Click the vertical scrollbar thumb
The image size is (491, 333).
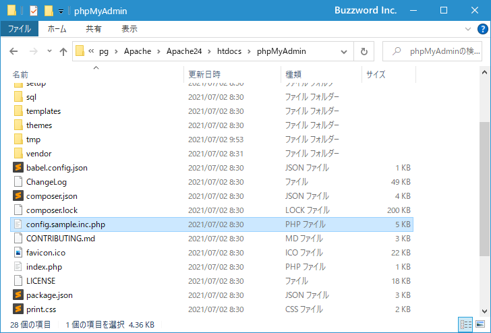(484, 189)
